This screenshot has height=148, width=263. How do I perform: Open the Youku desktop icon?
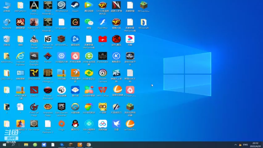click(130, 40)
